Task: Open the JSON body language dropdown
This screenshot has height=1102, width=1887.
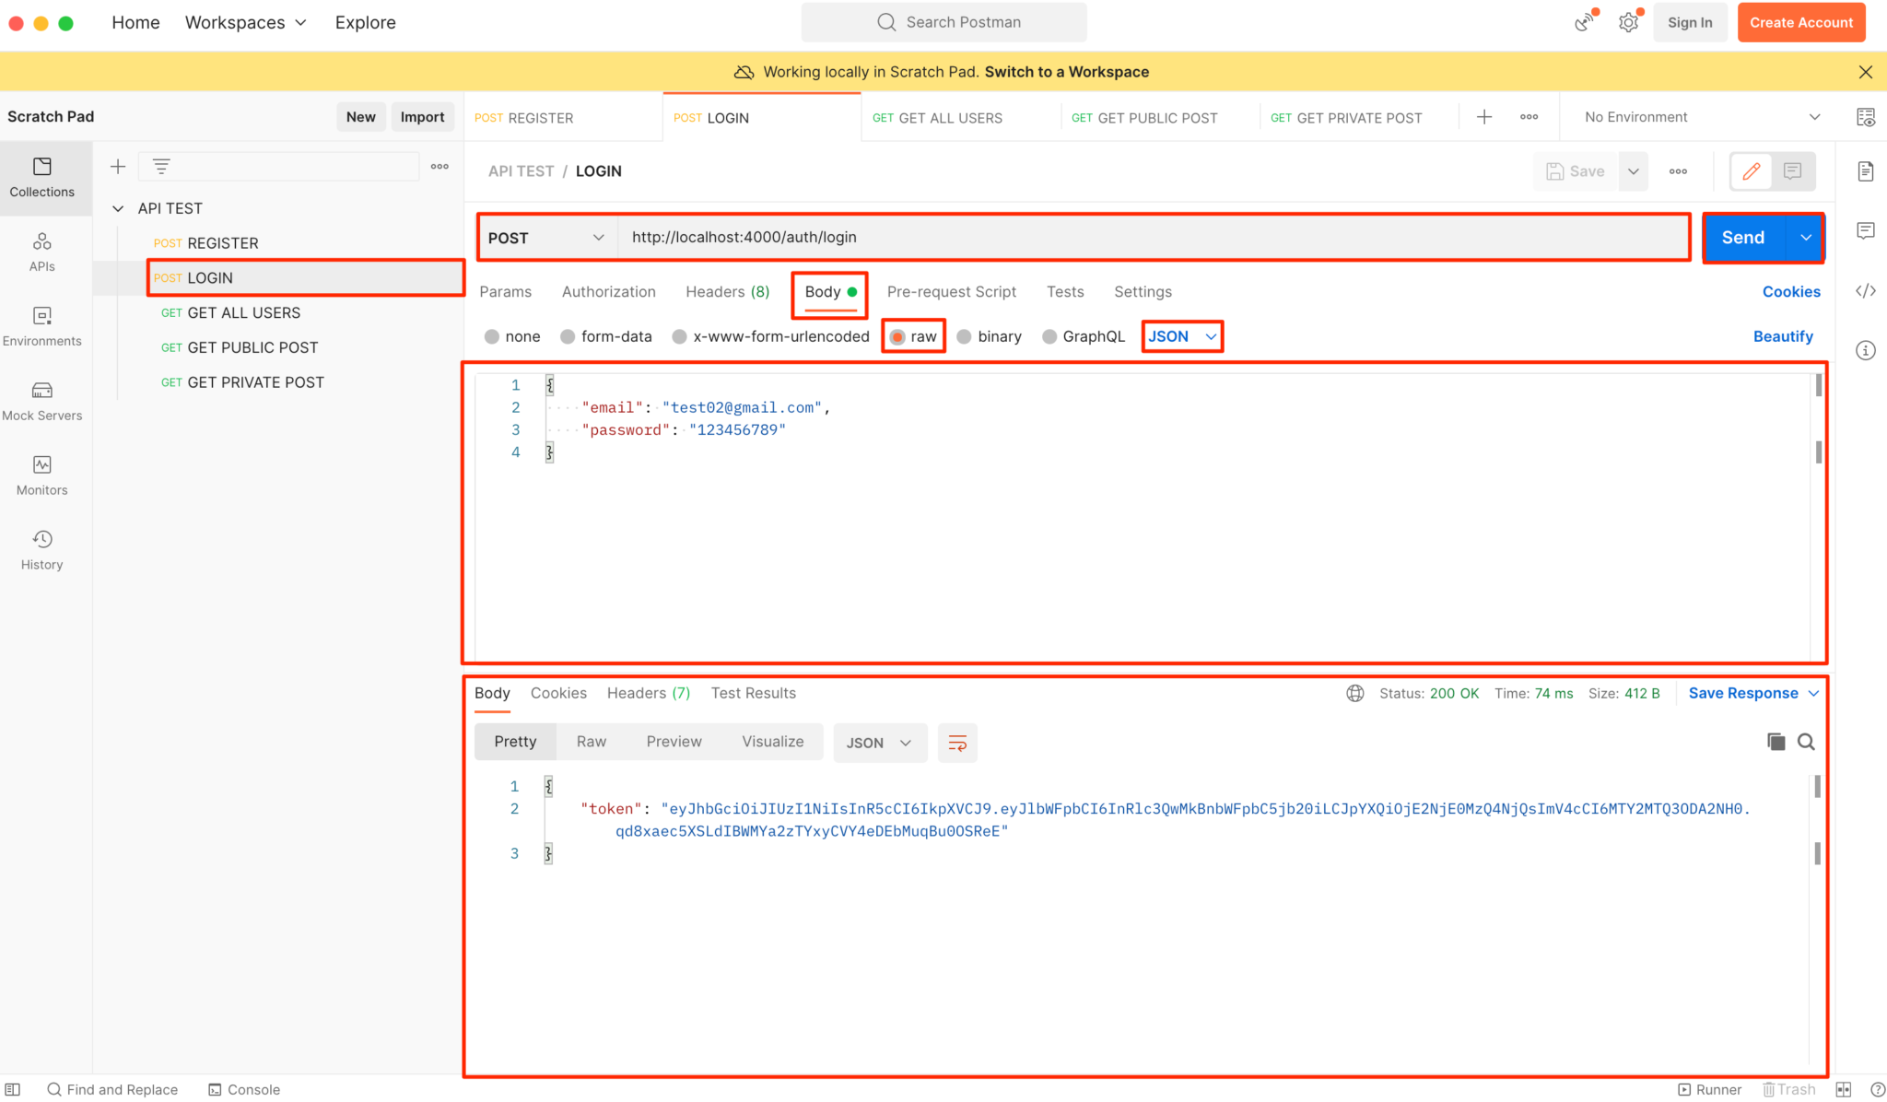Action: 1182,335
